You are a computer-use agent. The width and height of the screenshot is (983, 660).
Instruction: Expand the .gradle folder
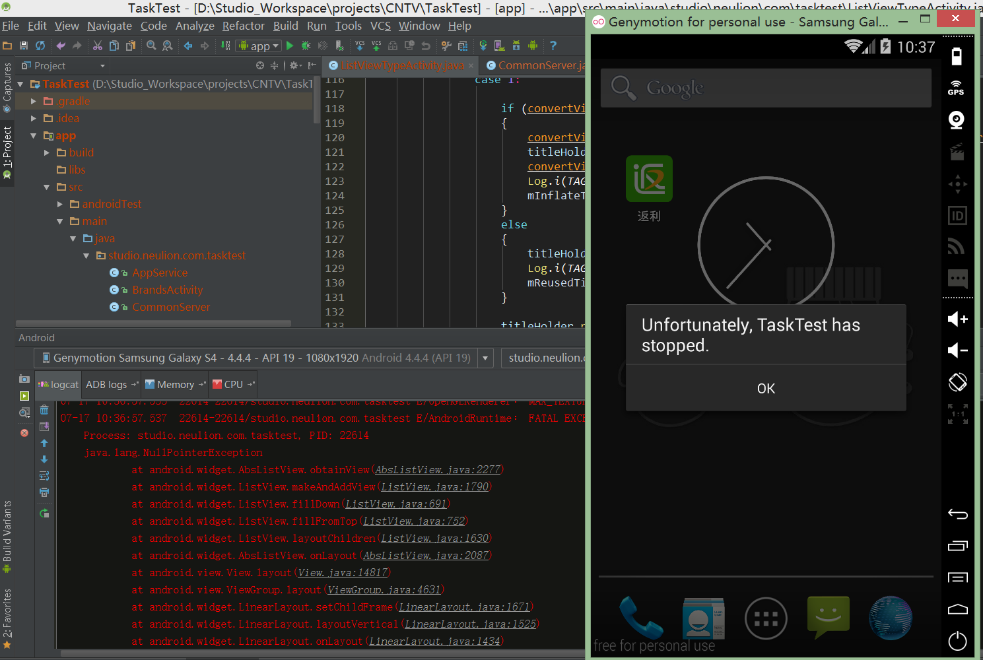[x=34, y=101]
